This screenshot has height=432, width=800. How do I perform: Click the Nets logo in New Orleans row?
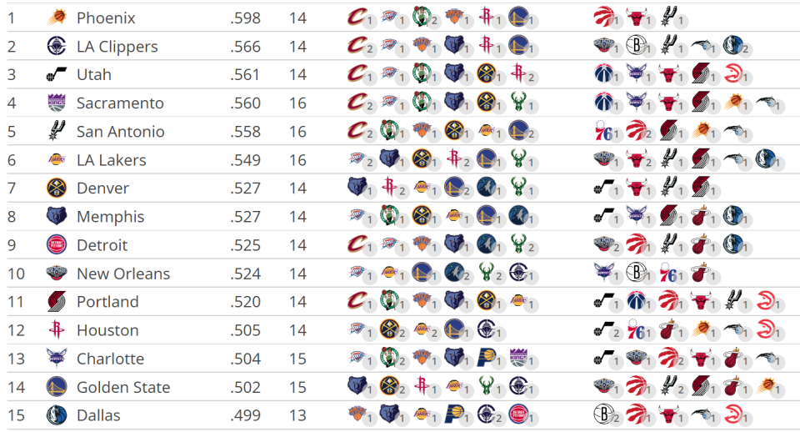tap(636, 273)
